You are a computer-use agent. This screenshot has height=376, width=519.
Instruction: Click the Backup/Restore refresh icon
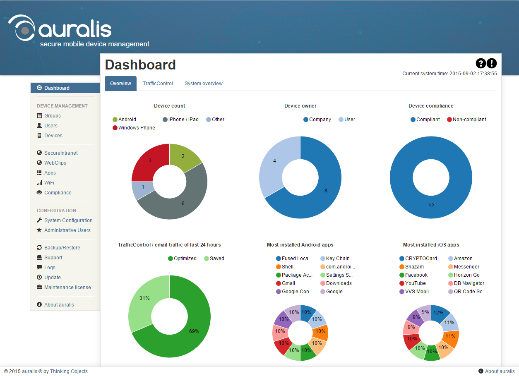click(39, 248)
